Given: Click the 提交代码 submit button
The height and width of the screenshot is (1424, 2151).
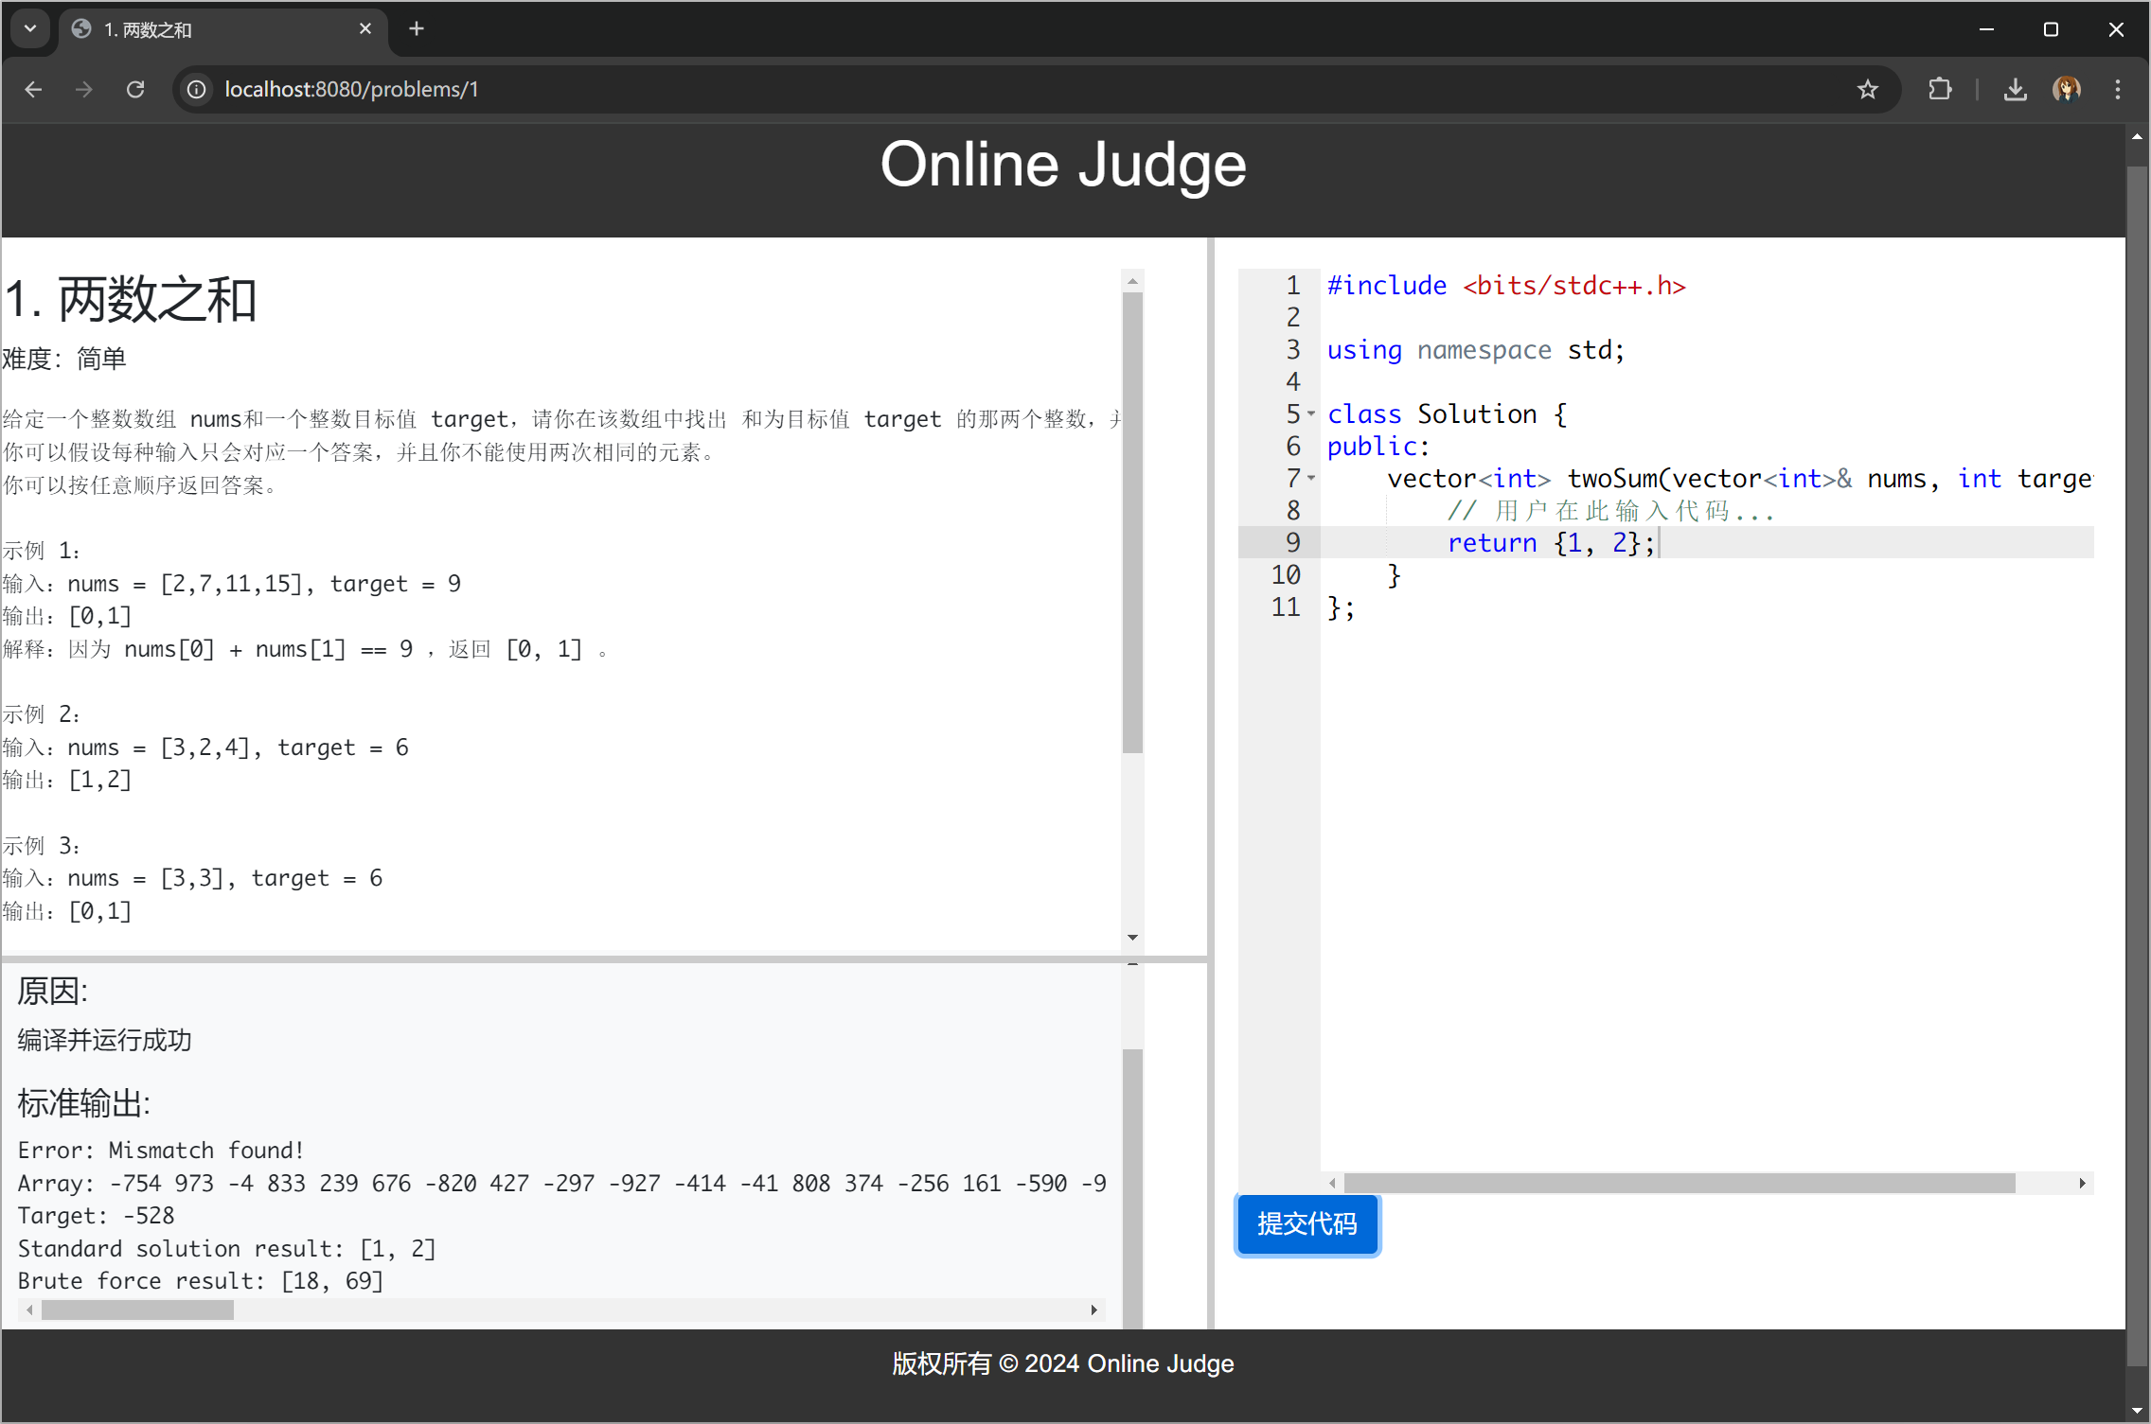Looking at the screenshot, I should coord(1307,1224).
